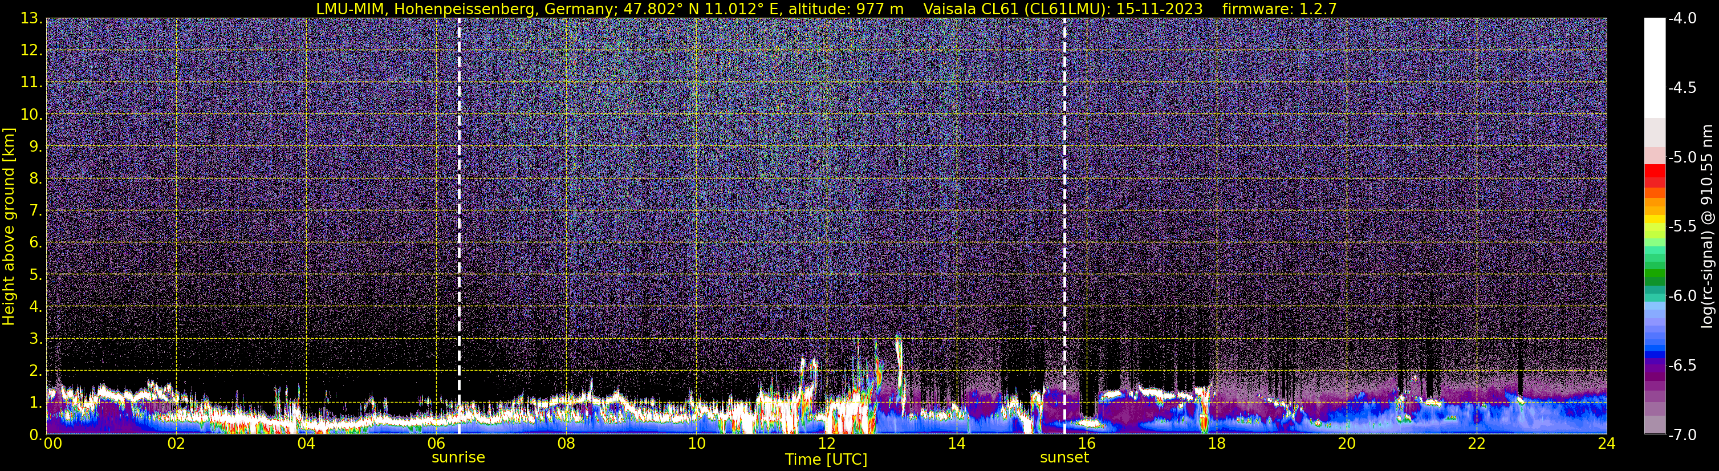1719x471 pixels.
Task: Click time axis tick '16'
Action: [x=1086, y=444]
